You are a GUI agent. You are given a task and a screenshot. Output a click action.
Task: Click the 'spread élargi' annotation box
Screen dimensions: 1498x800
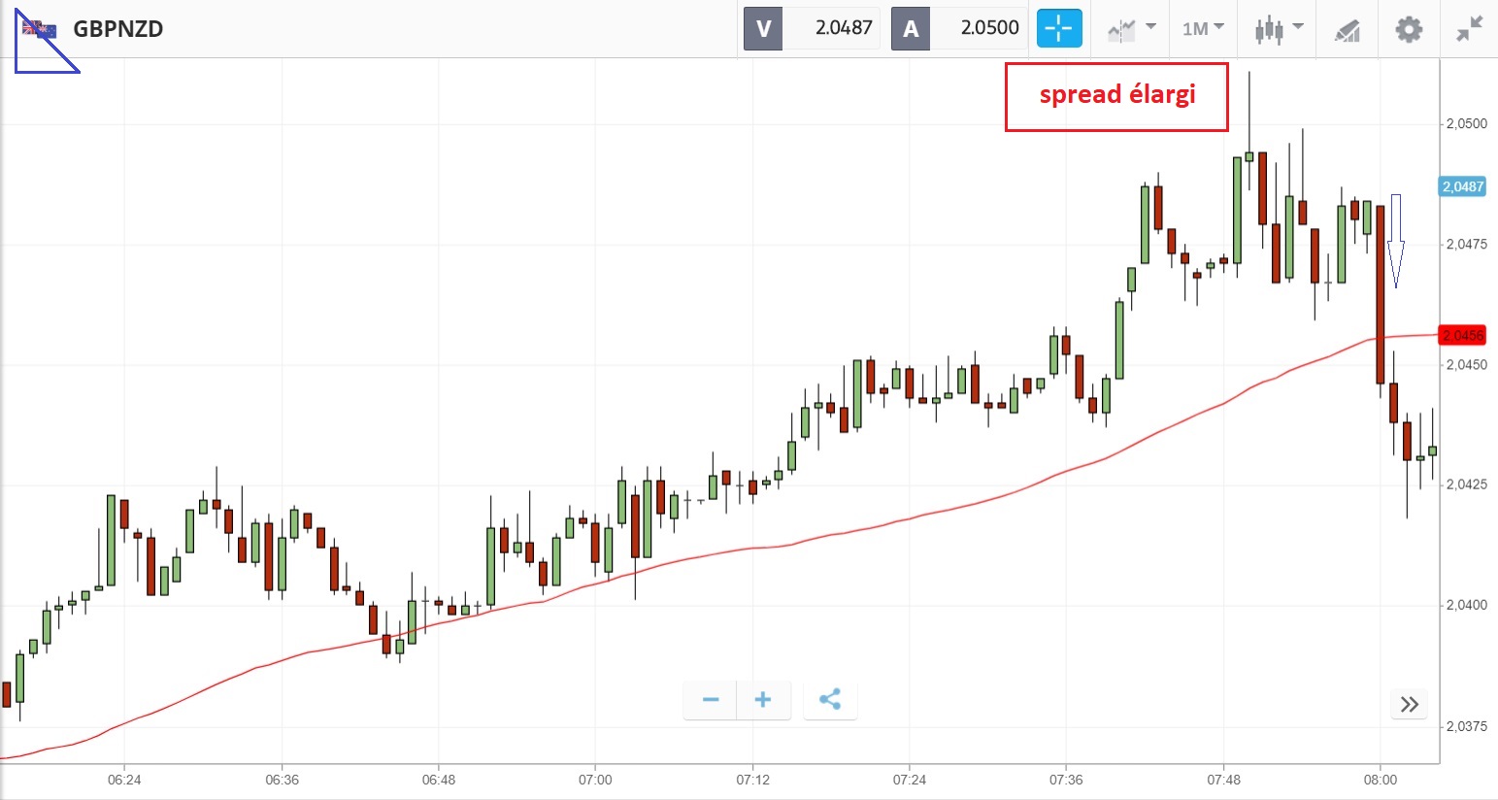coord(1116,96)
